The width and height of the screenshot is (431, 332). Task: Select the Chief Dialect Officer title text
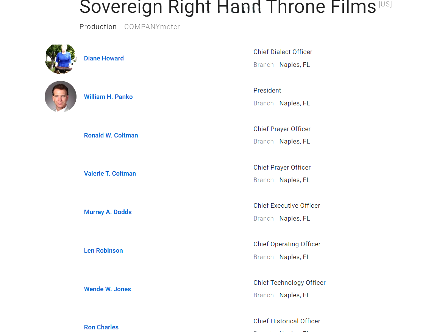click(x=283, y=52)
